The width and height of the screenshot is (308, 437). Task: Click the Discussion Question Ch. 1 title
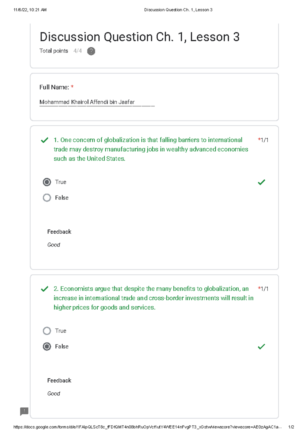tap(140, 37)
